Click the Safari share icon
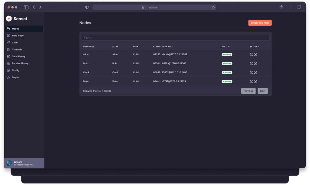The height and width of the screenshot is (185, 310). (x=281, y=7)
